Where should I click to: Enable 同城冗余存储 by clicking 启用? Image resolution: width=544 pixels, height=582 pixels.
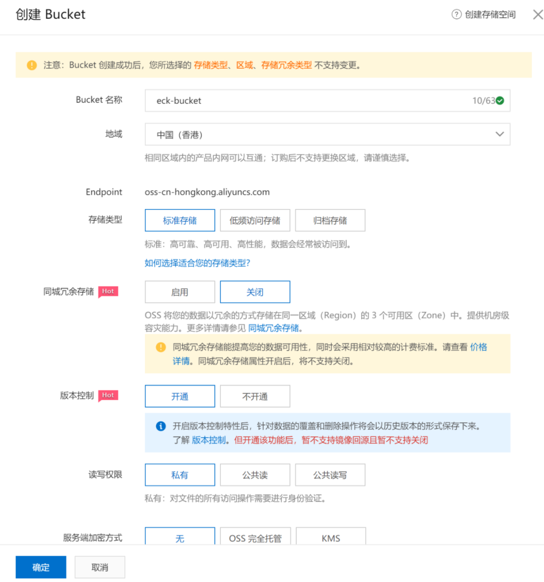[x=179, y=292]
